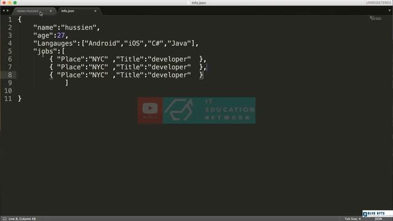393x221 pixels.
Task: Click the closing brace on line 11
Action: click(20, 99)
